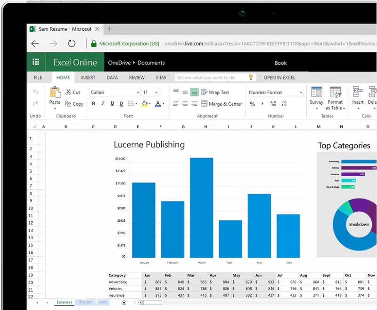The height and width of the screenshot is (310, 377).
Task: Click the Excel Online title
Action: 75,62
